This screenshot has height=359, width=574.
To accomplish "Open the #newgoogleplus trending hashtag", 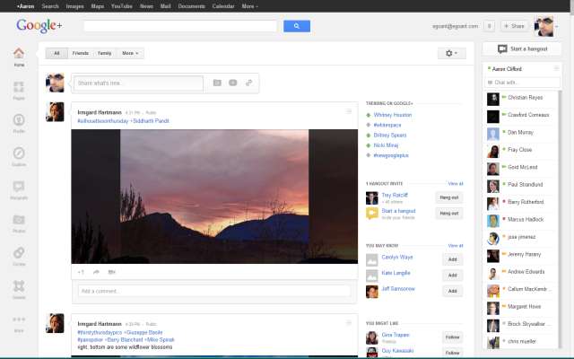I will [x=391, y=155].
